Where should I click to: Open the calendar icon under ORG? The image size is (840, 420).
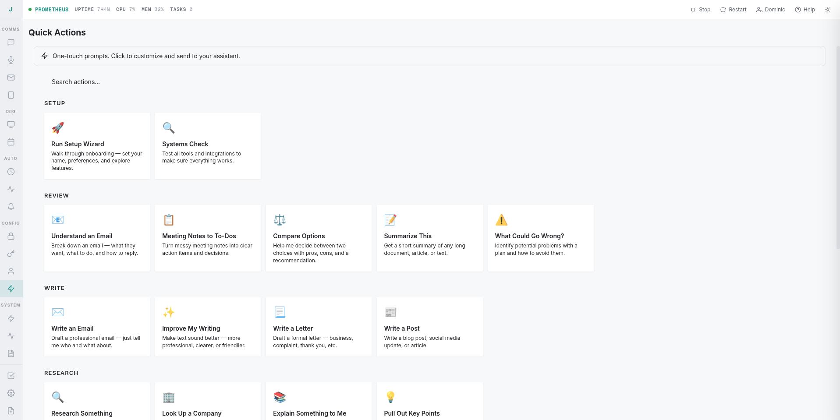point(11,142)
